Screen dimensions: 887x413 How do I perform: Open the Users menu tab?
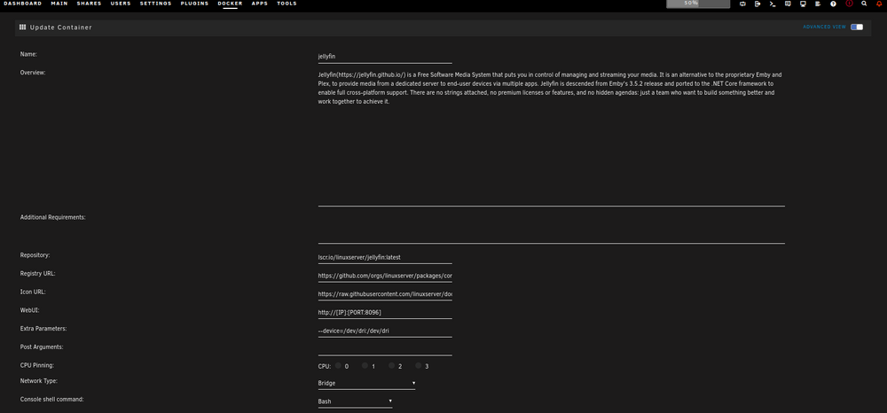pyautogui.click(x=121, y=4)
